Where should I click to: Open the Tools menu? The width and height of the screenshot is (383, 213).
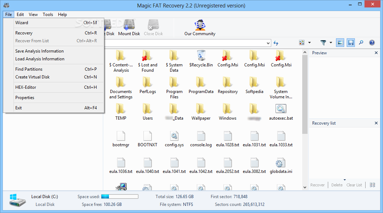tap(48, 15)
